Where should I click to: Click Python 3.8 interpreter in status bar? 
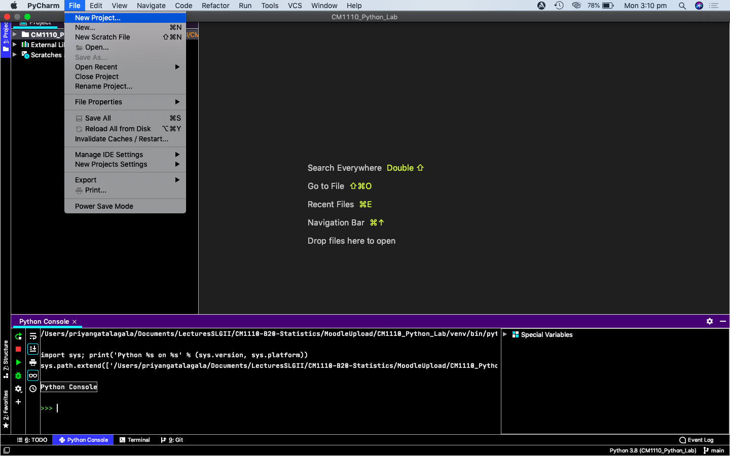(653, 450)
